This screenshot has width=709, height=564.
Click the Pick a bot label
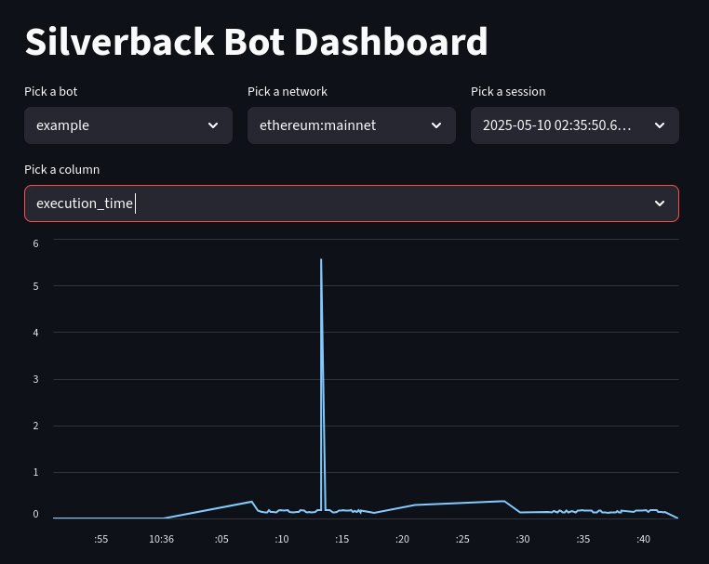click(51, 92)
